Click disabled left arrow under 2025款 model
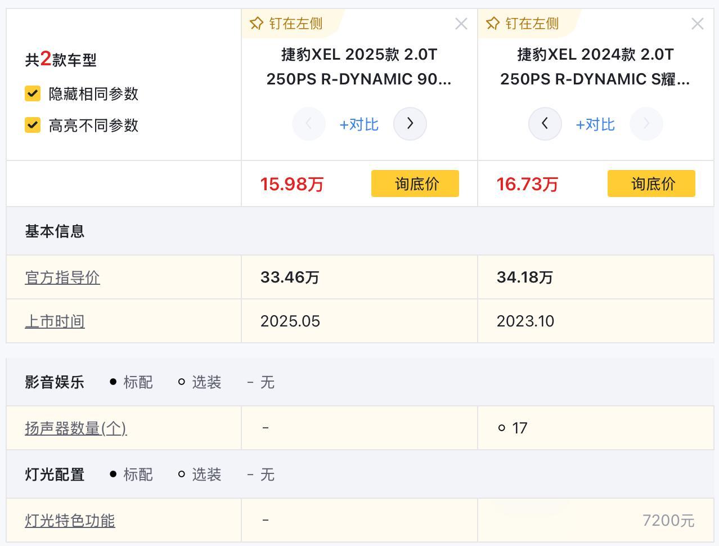 (309, 124)
